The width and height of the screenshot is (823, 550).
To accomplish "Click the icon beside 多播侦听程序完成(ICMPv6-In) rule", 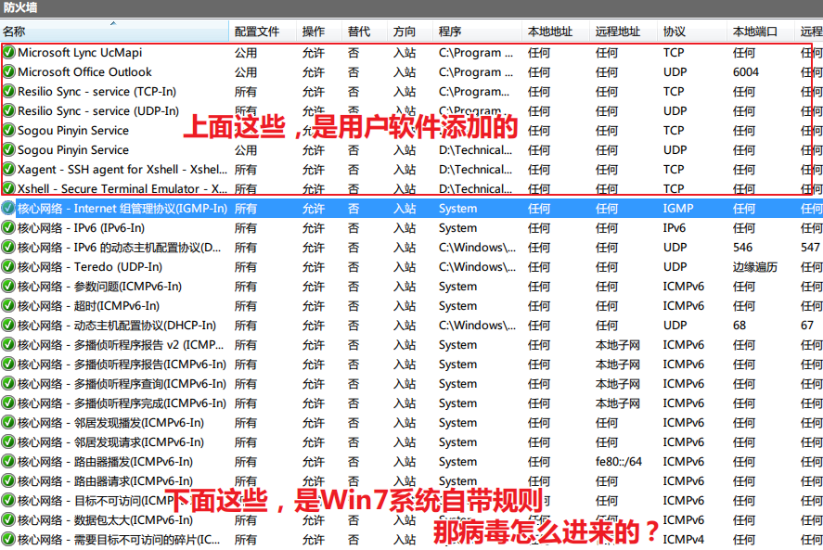I will [x=7, y=403].
